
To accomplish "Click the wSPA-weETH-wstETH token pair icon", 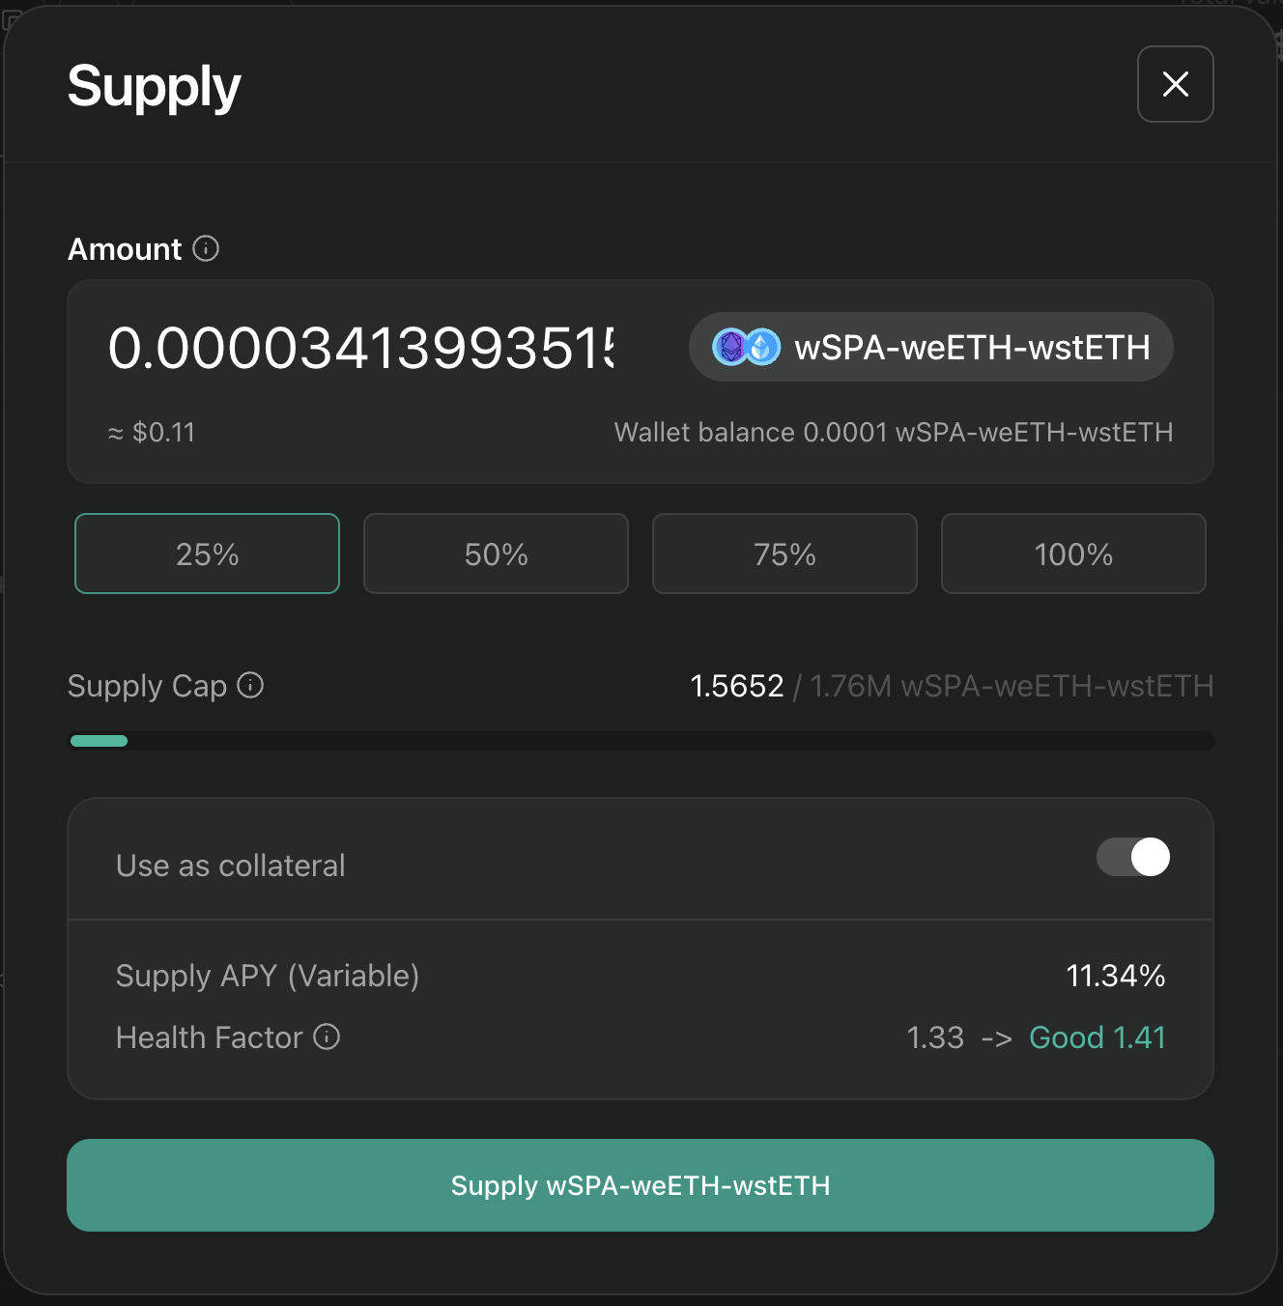I will (x=746, y=348).
